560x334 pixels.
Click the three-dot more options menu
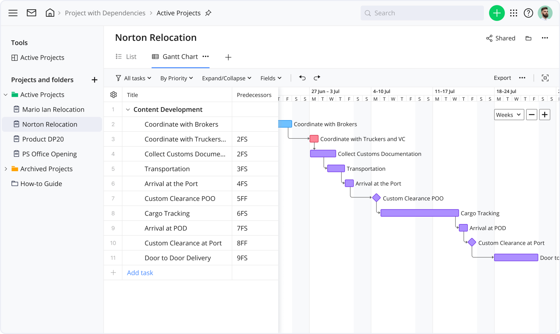(x=545, y=38)
